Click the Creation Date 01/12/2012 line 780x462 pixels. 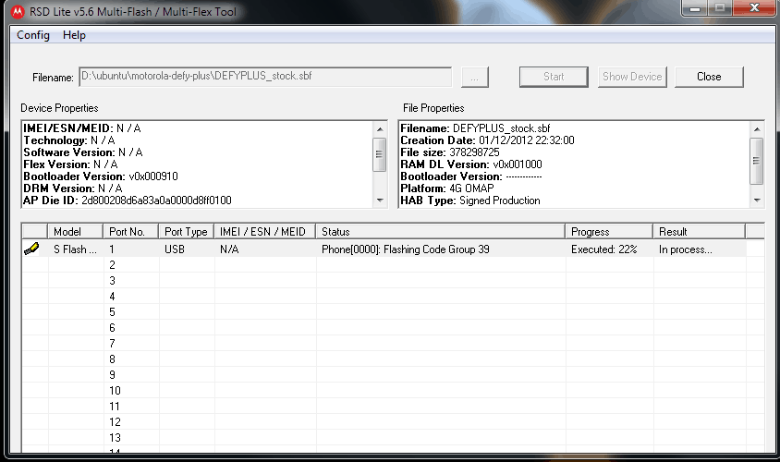(x=488, y=140)
